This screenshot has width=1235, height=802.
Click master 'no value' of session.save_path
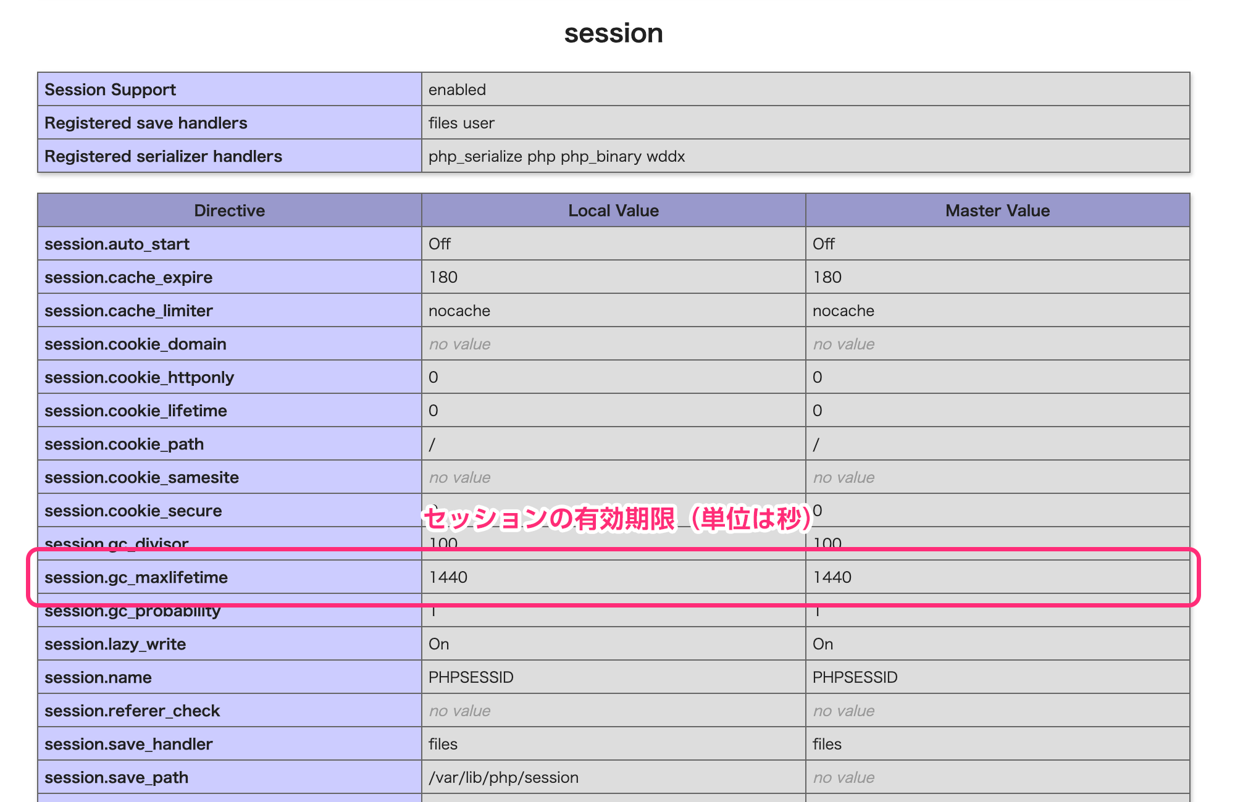click(844, 777)
